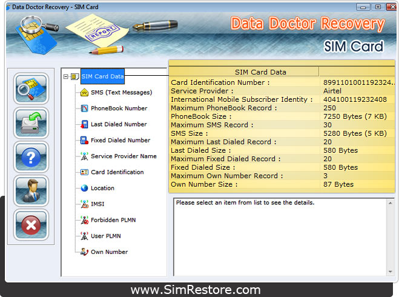Select SIM Card Data root tree item
The width and height of the screenshot is (399, 297).
click(x=102, y=76)
